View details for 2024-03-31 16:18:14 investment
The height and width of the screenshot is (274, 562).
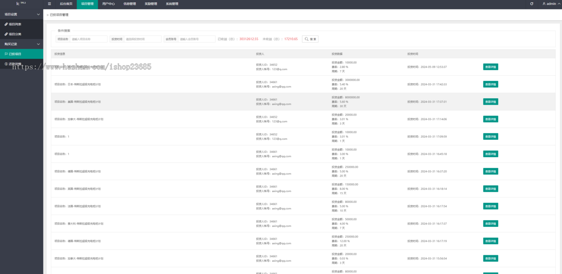coord(490,189)
